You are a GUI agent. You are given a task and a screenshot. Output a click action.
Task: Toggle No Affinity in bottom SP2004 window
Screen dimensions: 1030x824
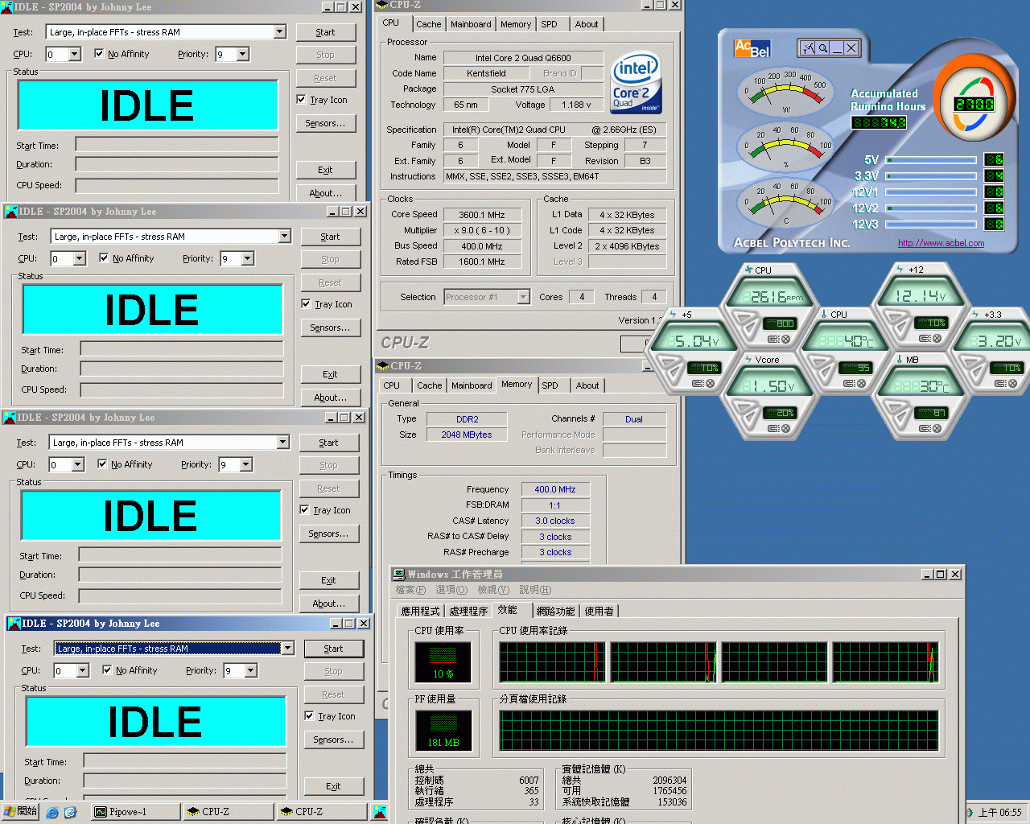(107, 670)
